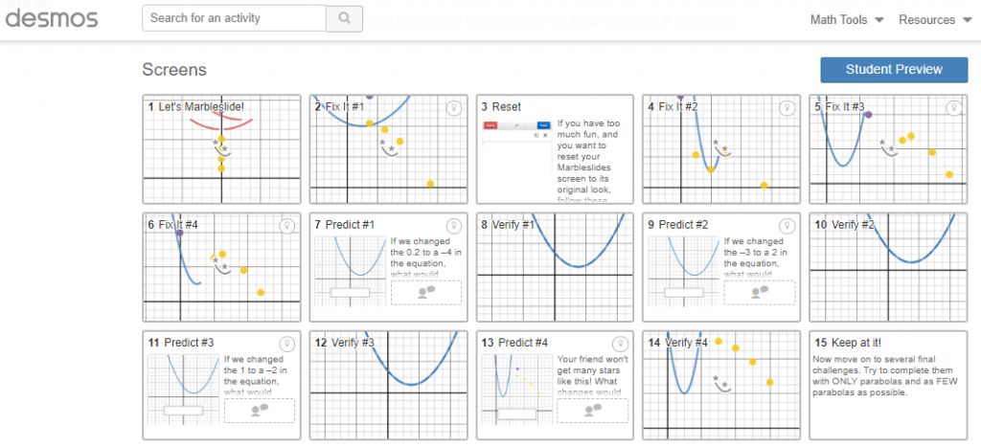Click chat bubbles icon in Predict #2 screen
Viewport: 981px width, 447px height.
(x=760, y=292)
